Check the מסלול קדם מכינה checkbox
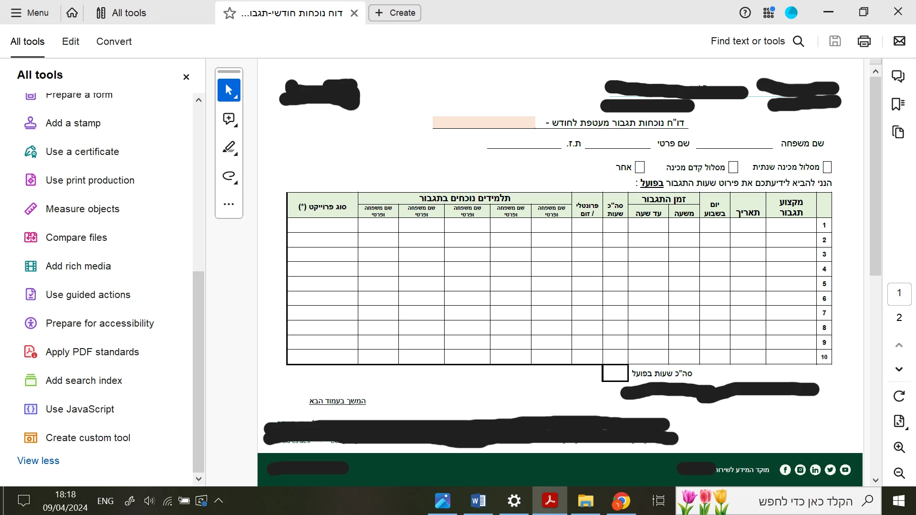 coord(733,167)
